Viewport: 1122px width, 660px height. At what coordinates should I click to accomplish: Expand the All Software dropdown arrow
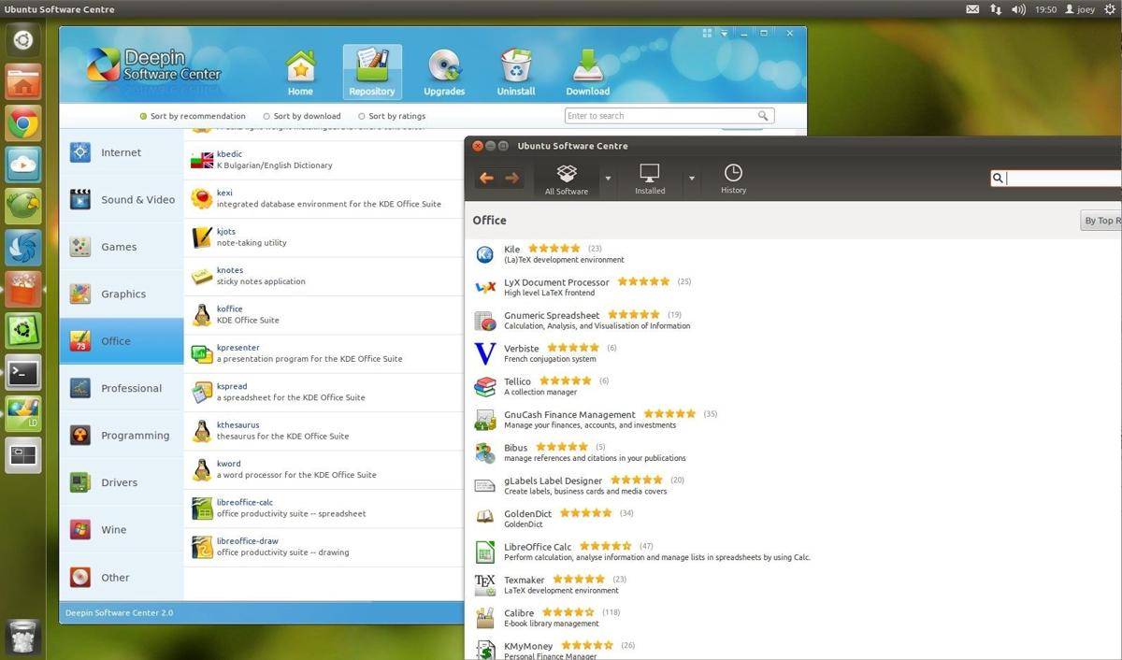608,178
